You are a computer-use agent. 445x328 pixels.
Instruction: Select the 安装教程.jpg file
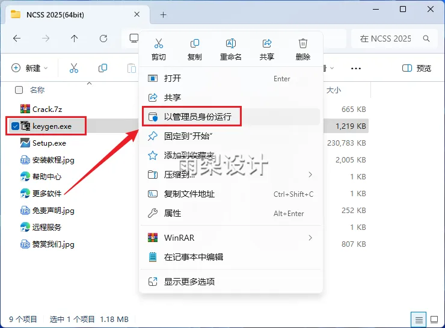click(54, 160)
